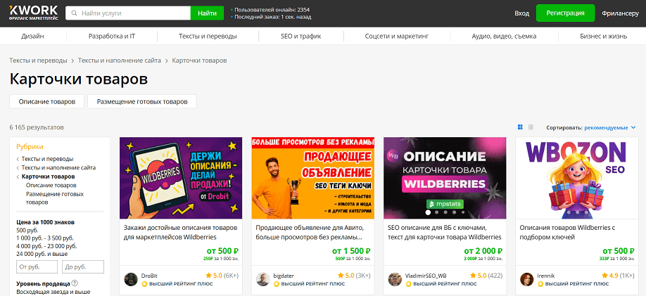This screenshot has width=646, height=296.
Task: Select Размещение готовых товаров in sidebar rubrics
Action: coord(55,198)
